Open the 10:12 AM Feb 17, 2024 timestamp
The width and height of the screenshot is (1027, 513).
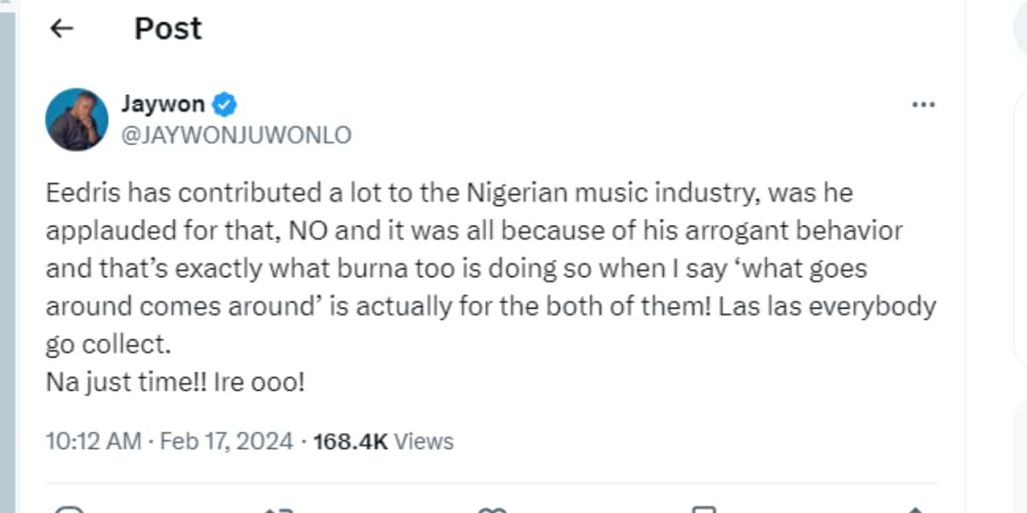pyautogui.click(x=169, y=441)
